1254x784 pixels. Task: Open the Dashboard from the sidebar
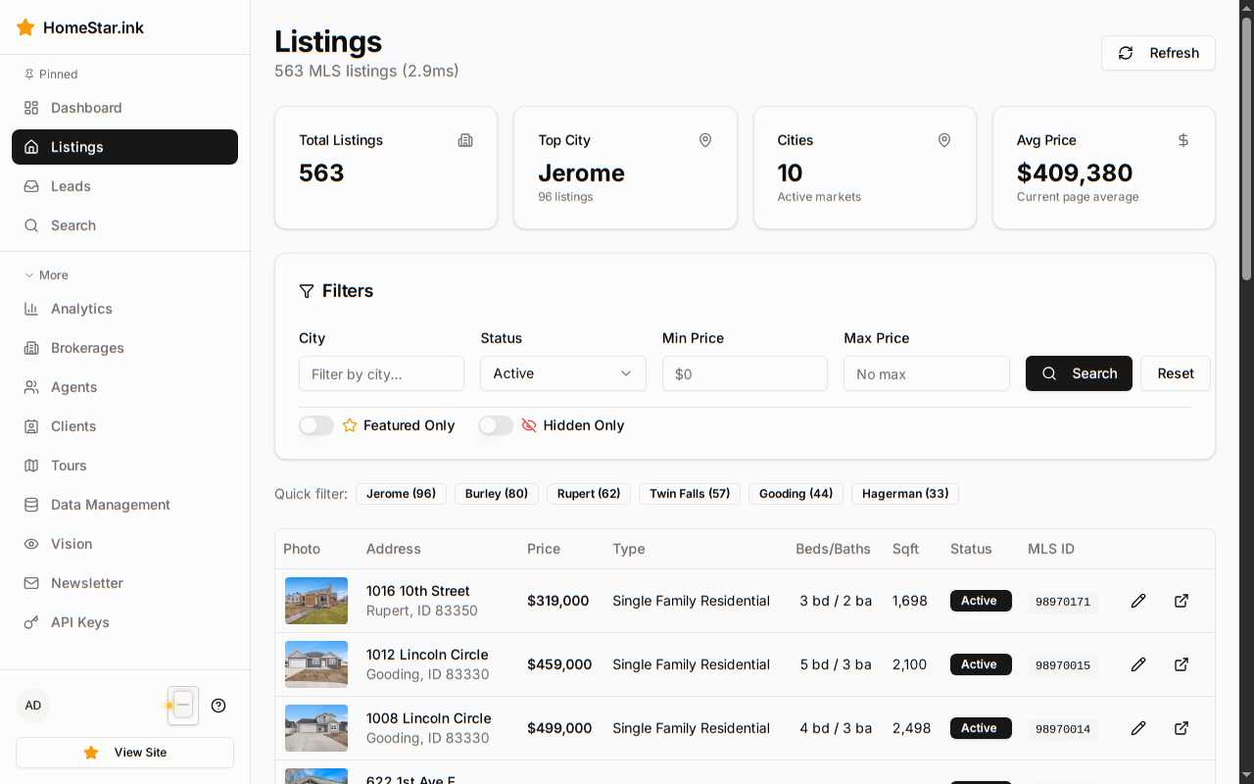[86, 108]
